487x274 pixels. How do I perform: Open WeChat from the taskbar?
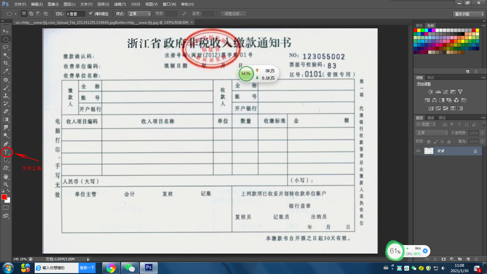pyautogui.click(x=130, y=268)
